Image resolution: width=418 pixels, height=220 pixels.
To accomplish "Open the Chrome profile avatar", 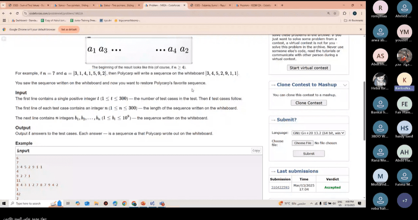I will point(355,13).
